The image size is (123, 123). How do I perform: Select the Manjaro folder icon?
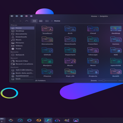click(x=47, y=61)
